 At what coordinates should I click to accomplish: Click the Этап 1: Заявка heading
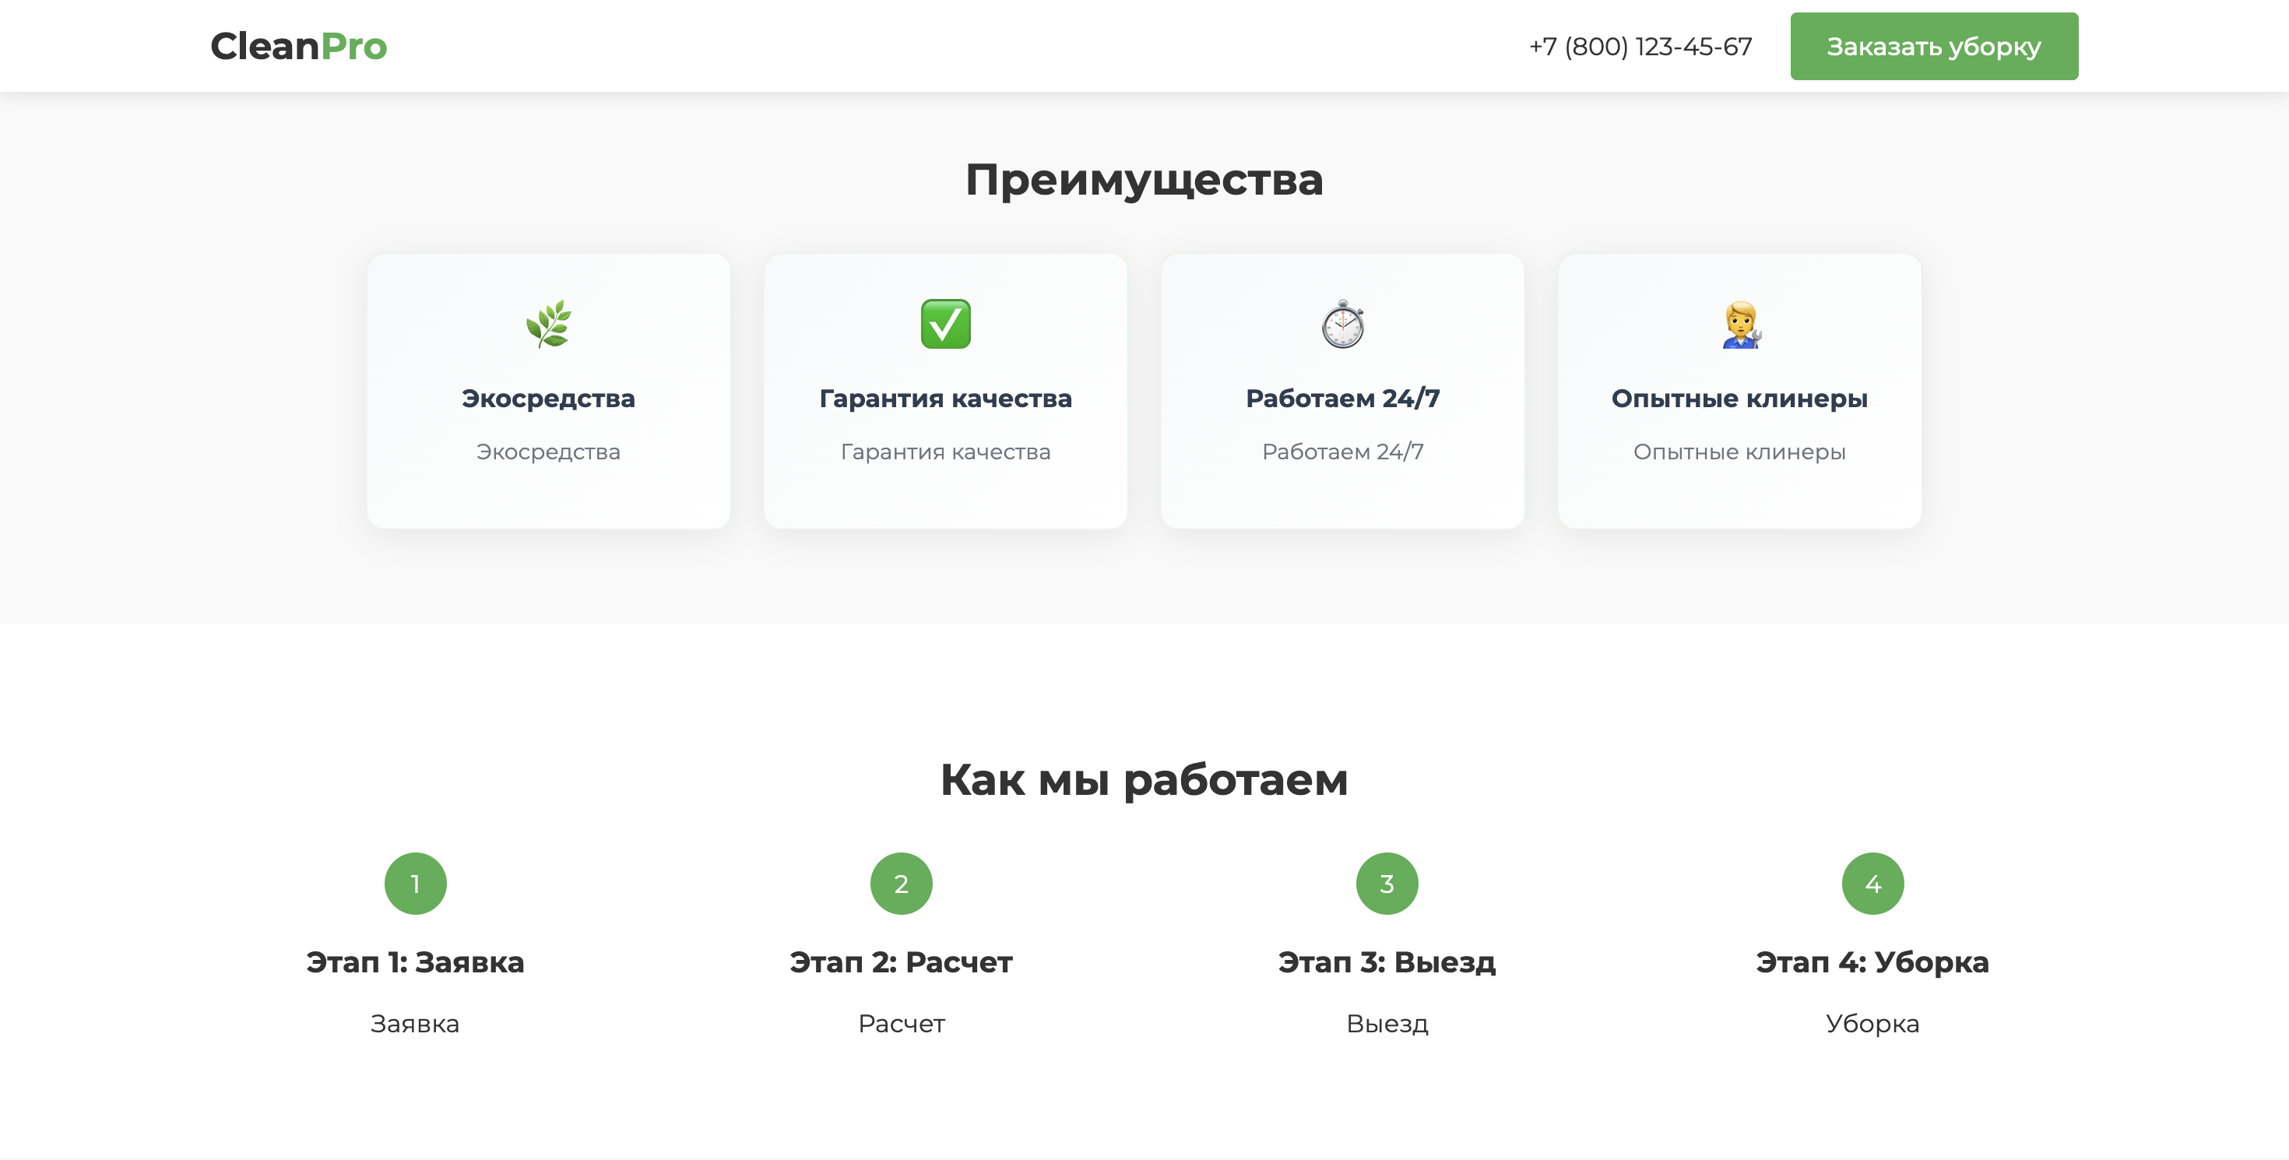click(x=415, y=962)
